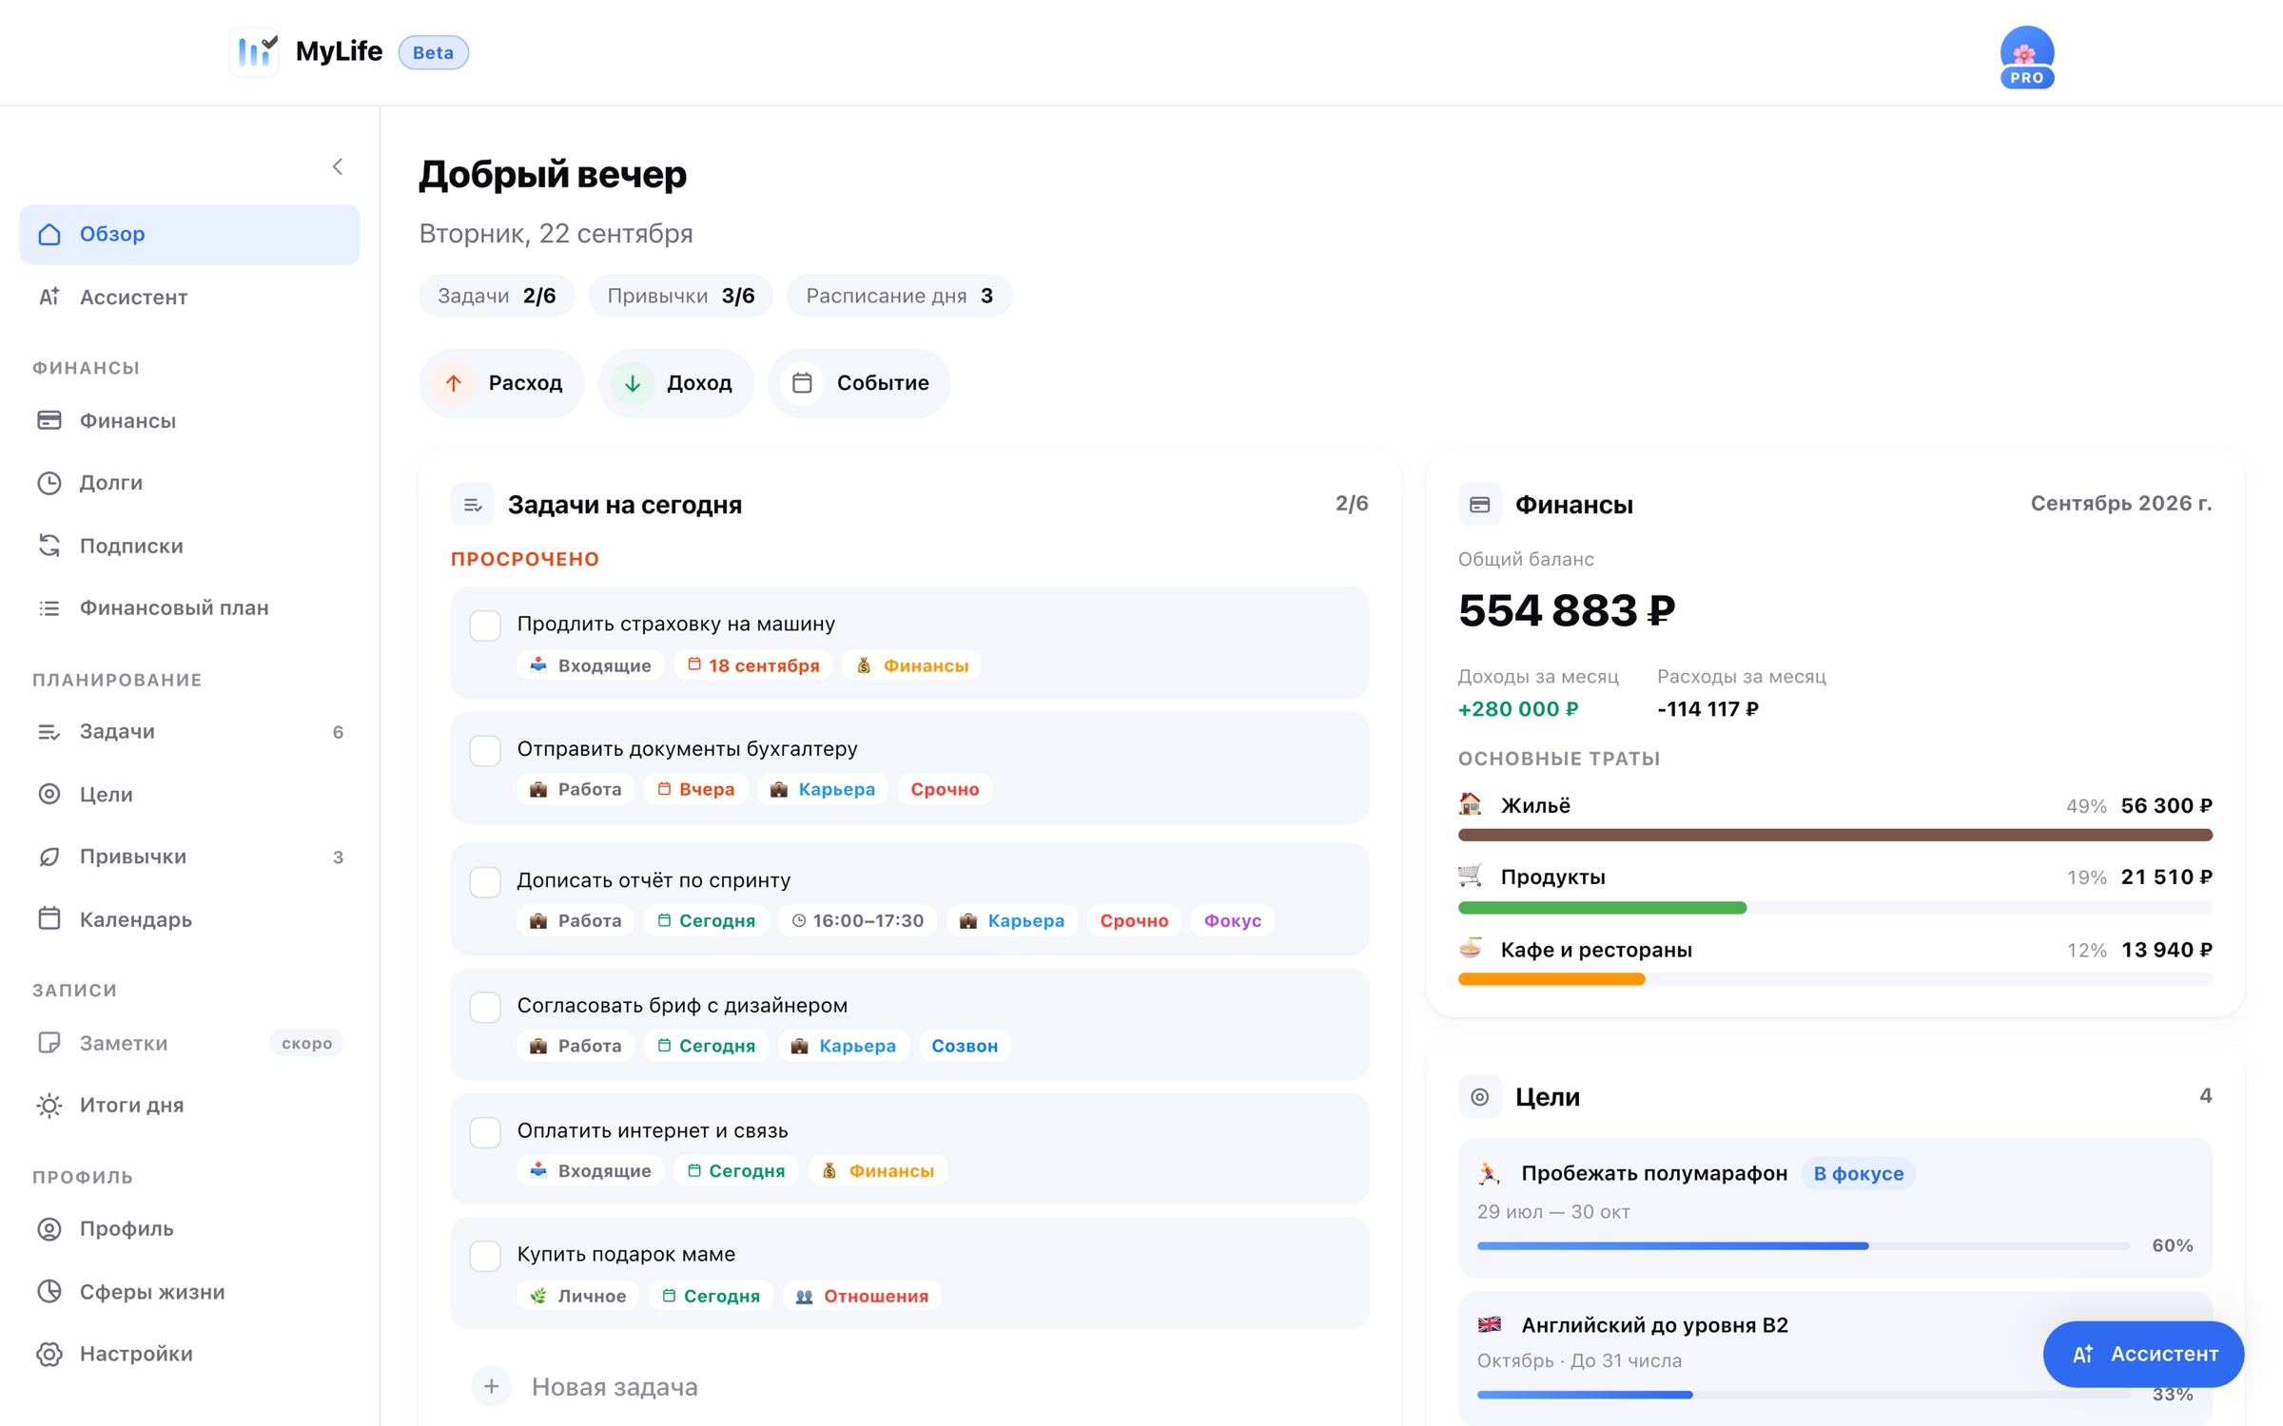Image resolution: width=2283 pixels, height=1426 pixels.
Task: Open the Сферы жизни pie icon
Action: click(49, 1291)
